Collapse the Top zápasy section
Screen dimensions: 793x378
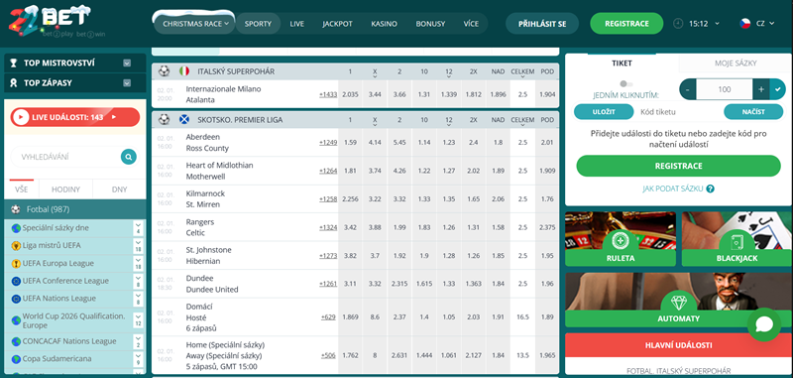tap(127, 83)
